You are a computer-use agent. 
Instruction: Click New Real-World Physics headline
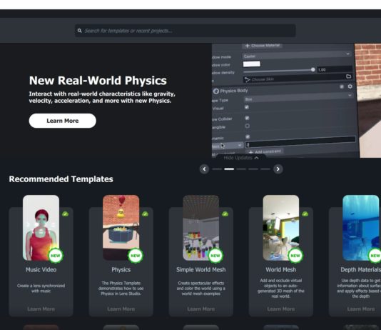coord(98,81)
